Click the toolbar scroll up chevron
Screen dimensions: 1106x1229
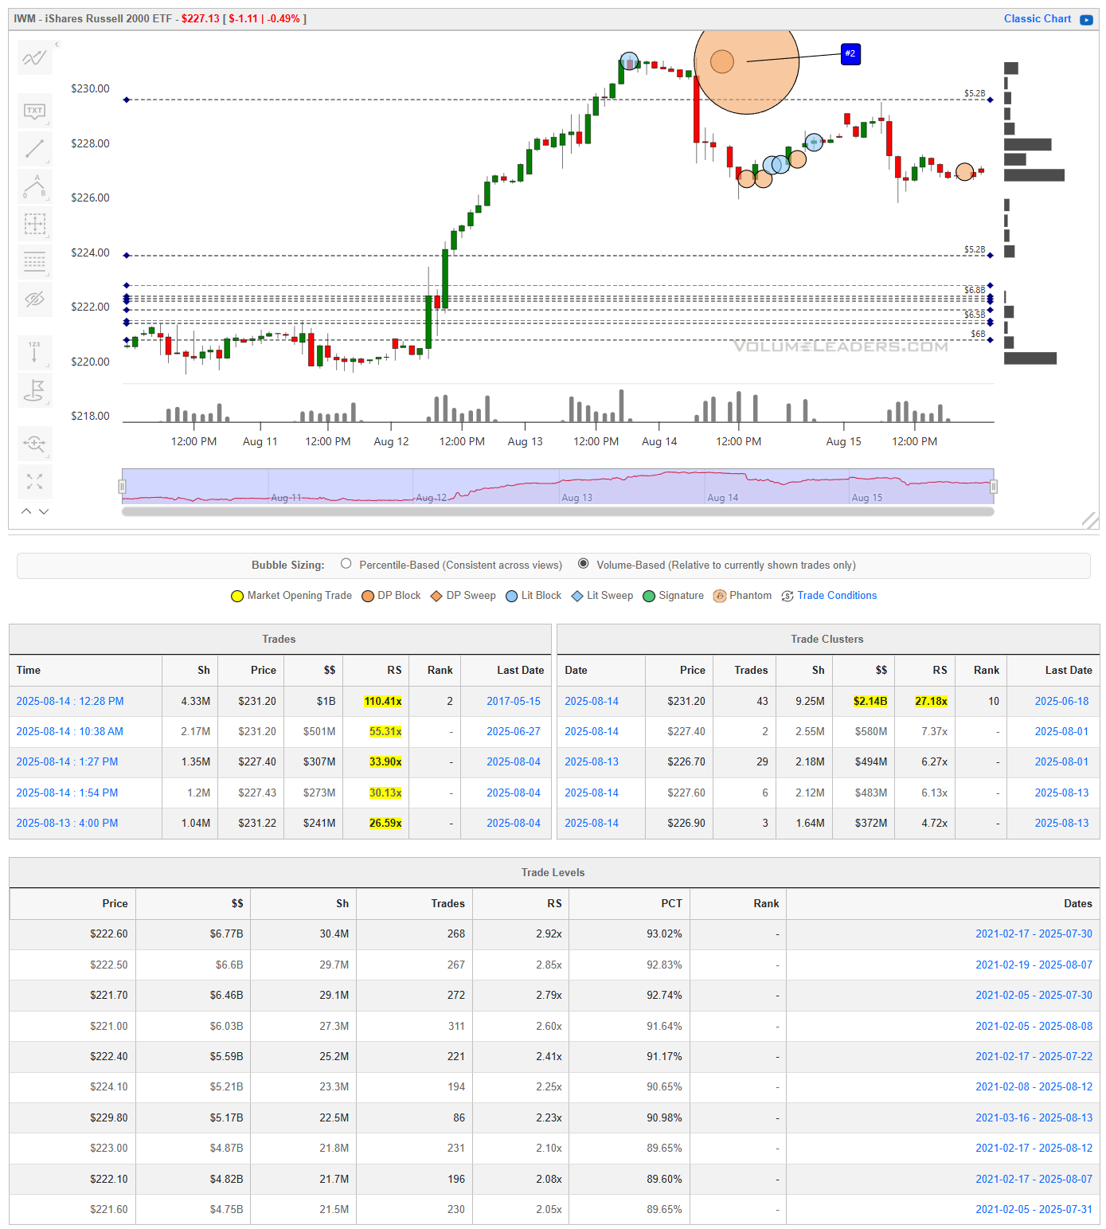coord(26,511)
